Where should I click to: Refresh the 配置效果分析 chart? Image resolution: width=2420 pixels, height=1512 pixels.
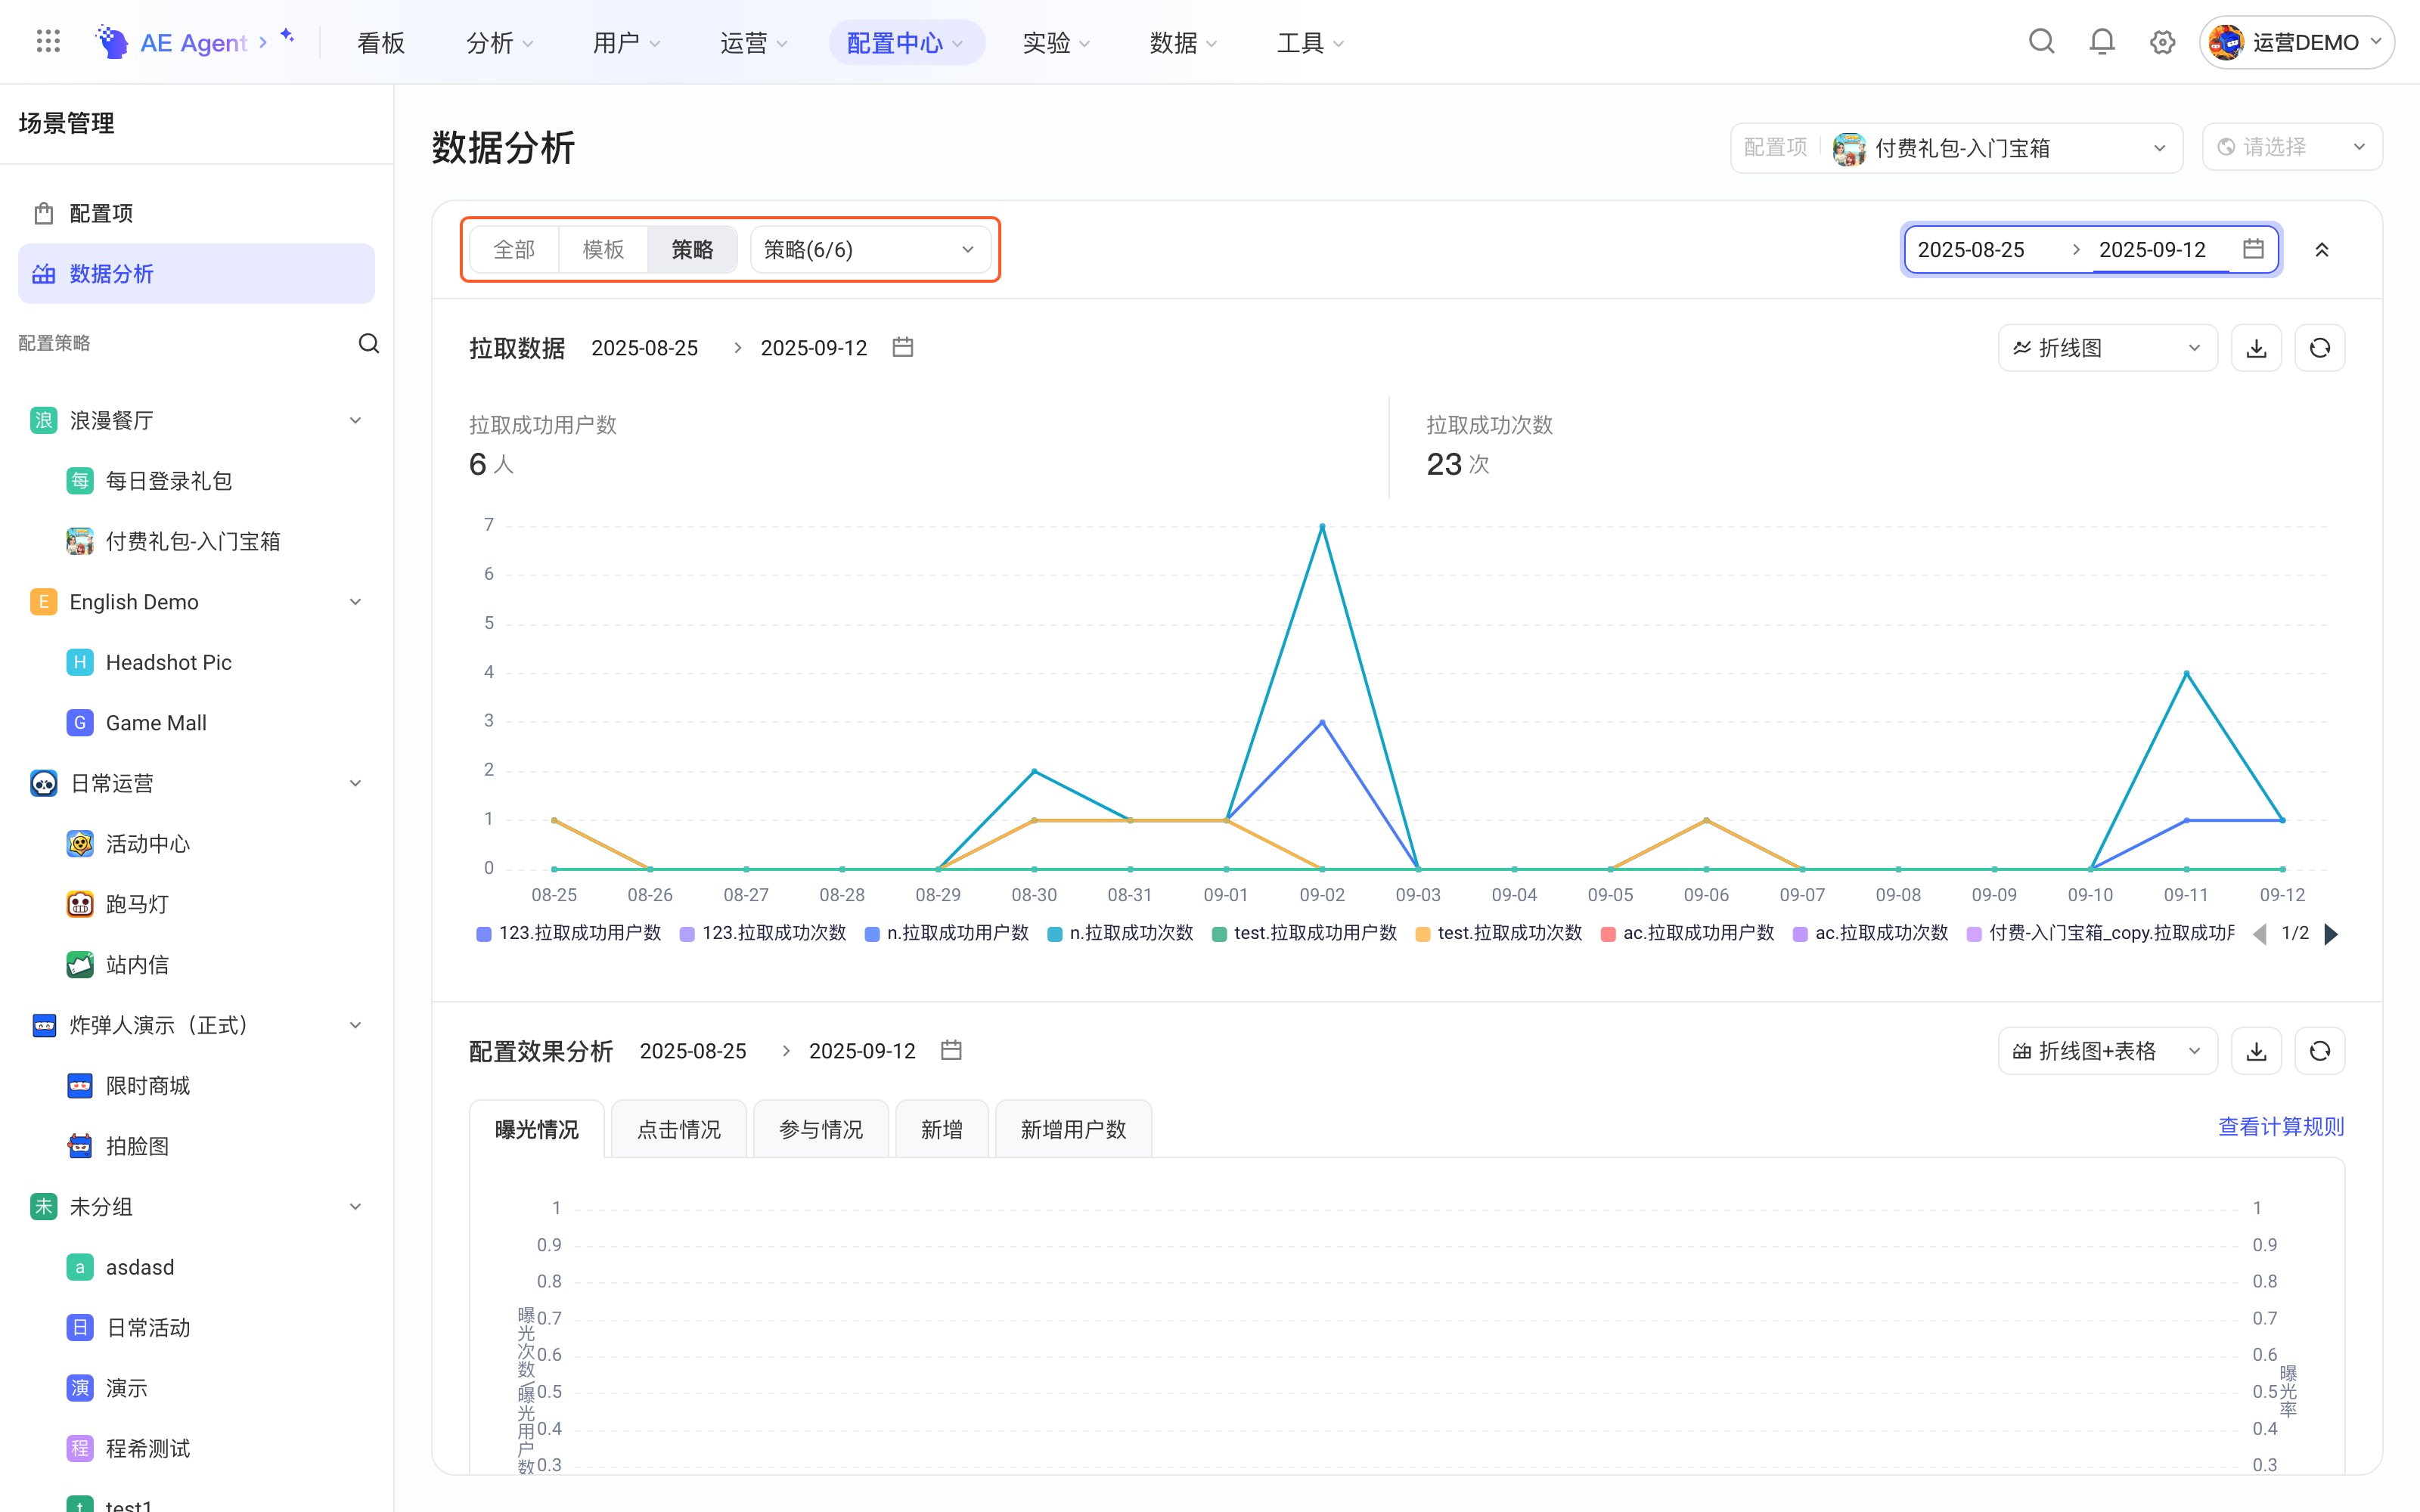click(2320, 1051)
